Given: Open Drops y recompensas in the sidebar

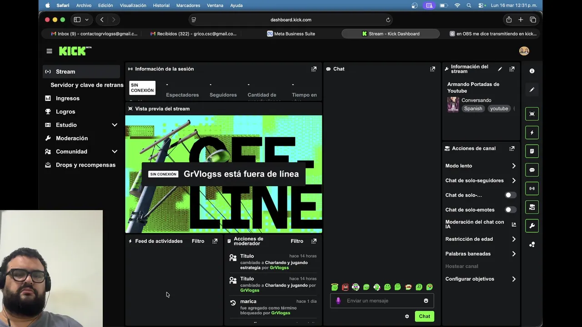Looking at the screenshot, I should tap(81, 165).
